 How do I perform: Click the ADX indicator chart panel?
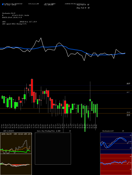point(16,143)
